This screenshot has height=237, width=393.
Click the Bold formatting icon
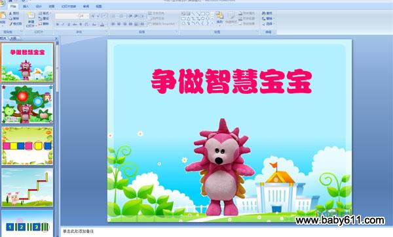coord(58,24)
